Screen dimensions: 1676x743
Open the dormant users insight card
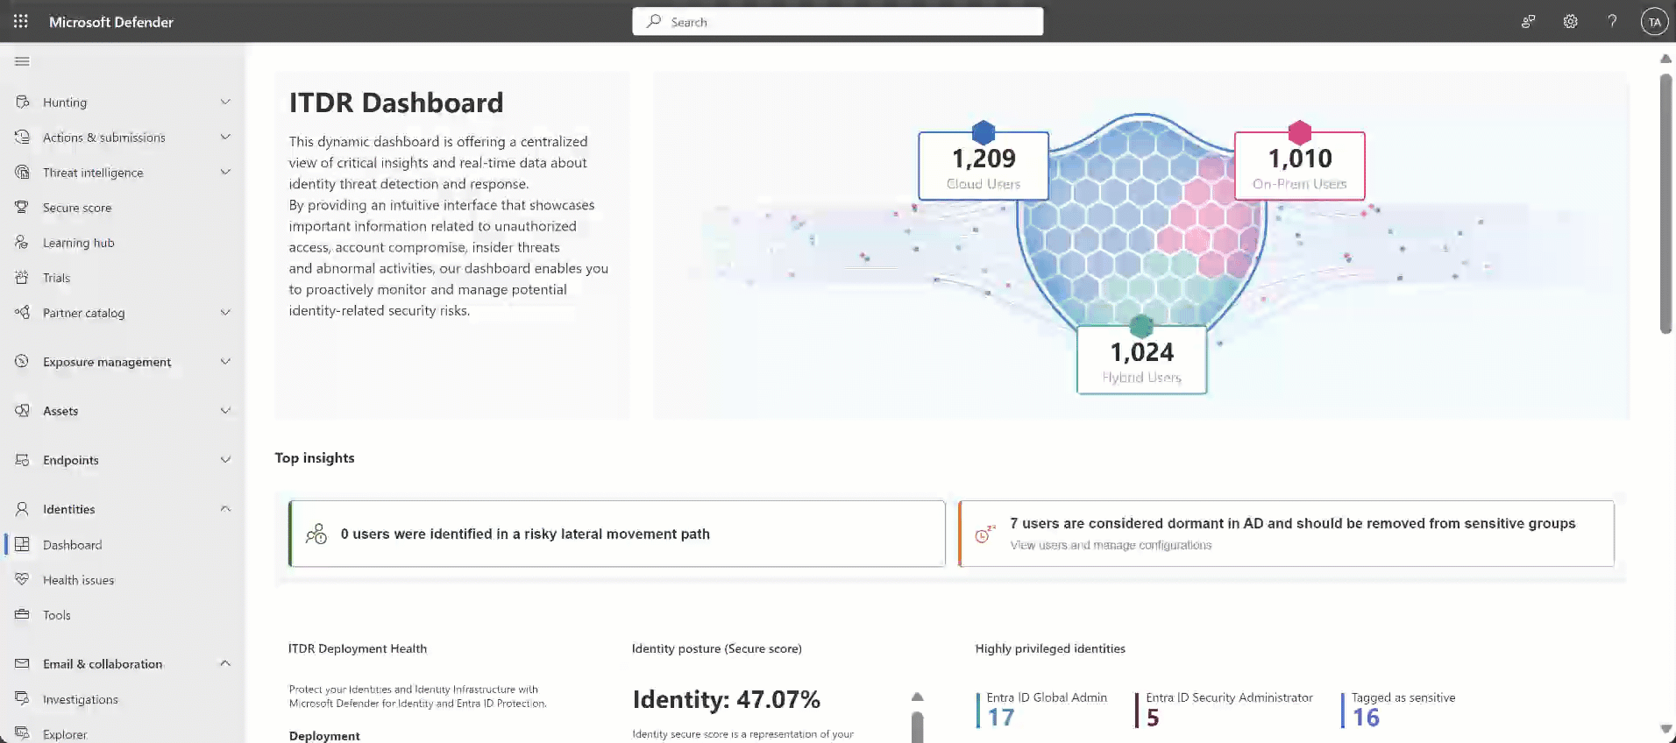coord(1286,534)
